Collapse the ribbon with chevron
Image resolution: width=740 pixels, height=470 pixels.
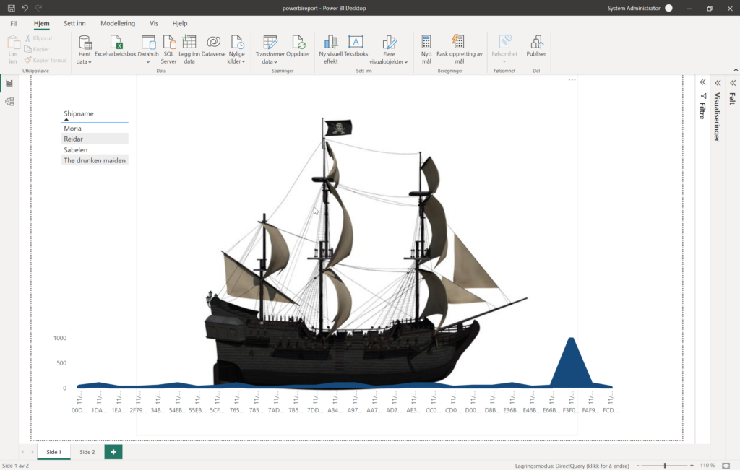(736, 70)
